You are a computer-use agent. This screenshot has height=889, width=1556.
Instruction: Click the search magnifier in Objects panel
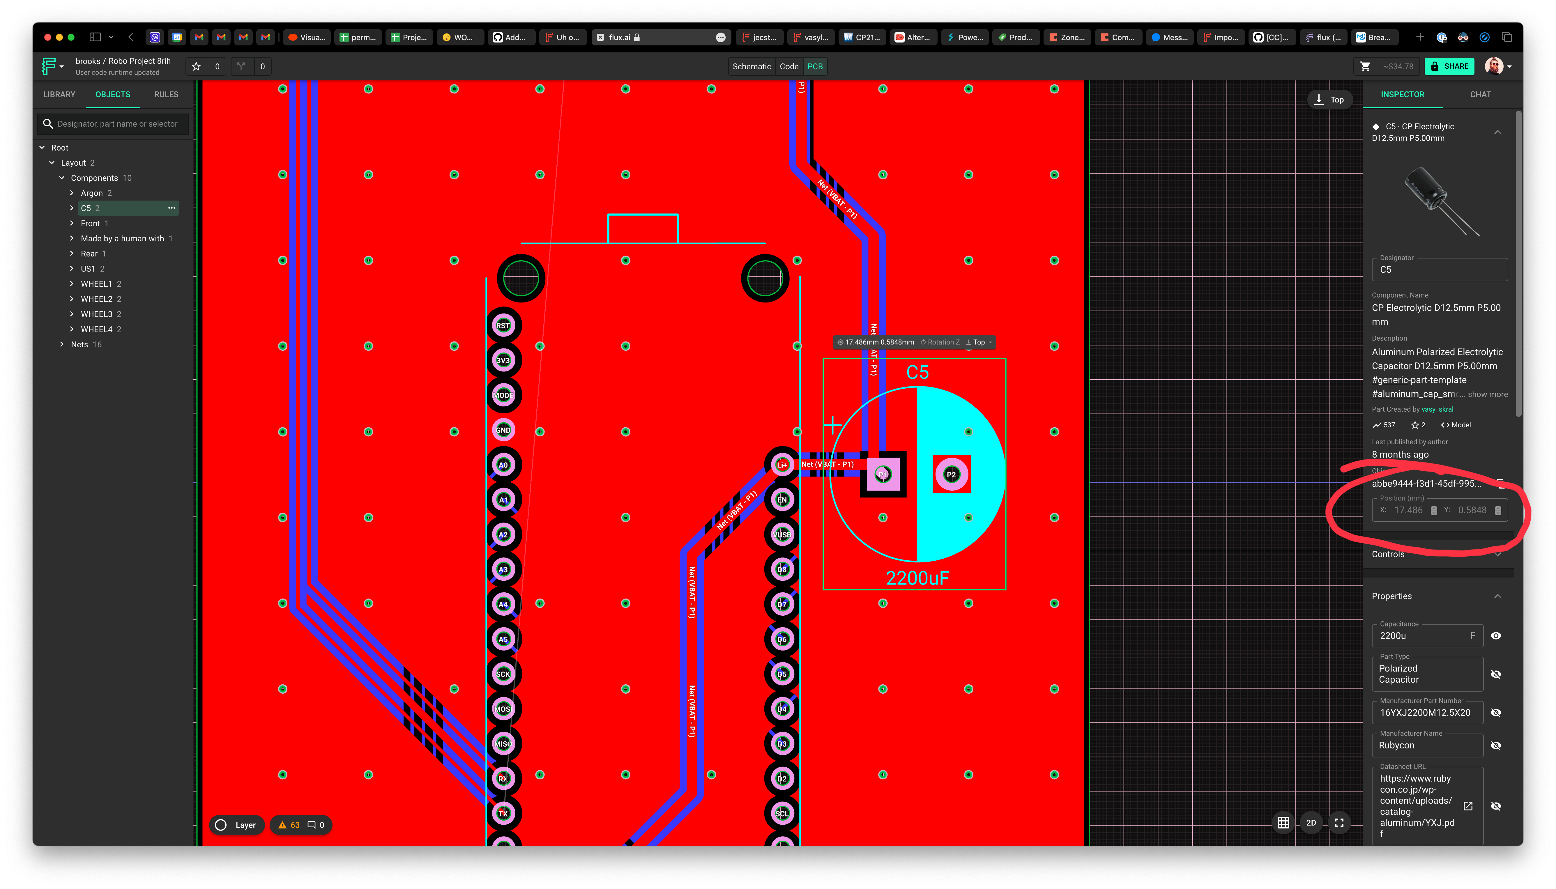[x=48, y=124]
